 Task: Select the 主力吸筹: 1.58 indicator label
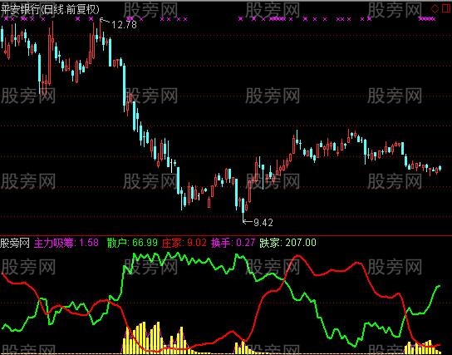pos(66,243)
